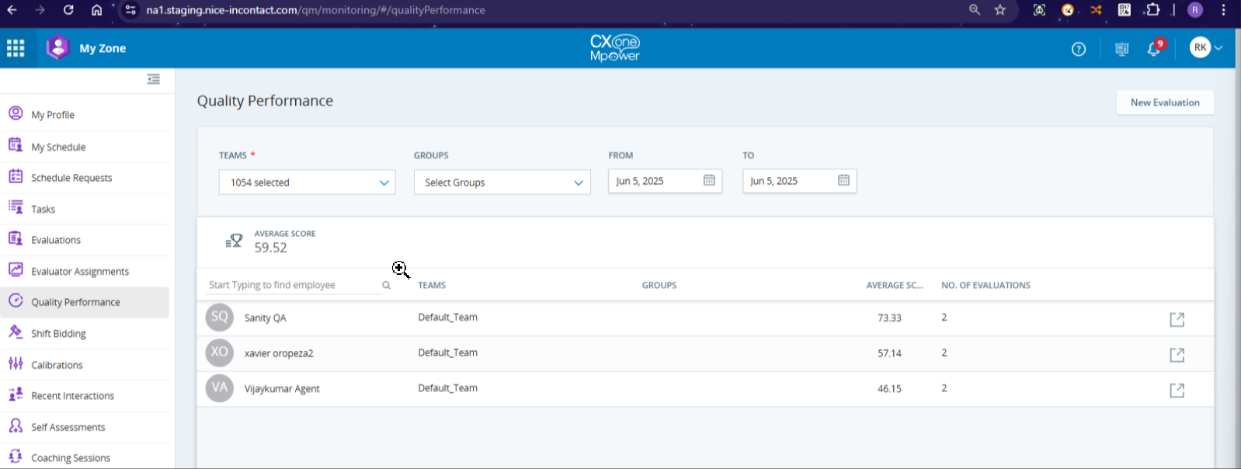Expand the Teams dropdown showing 1054 selected

pos(307,182)
